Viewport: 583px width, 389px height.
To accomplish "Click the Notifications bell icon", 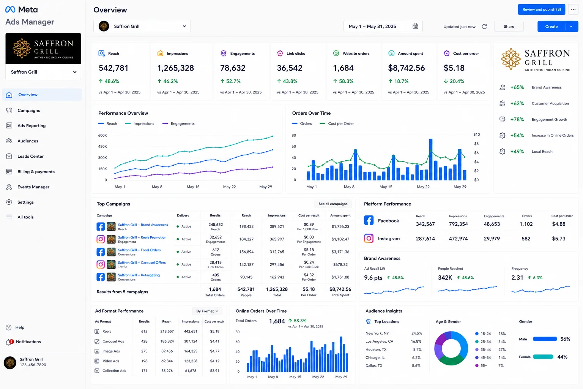I will (x=9, y=342).
